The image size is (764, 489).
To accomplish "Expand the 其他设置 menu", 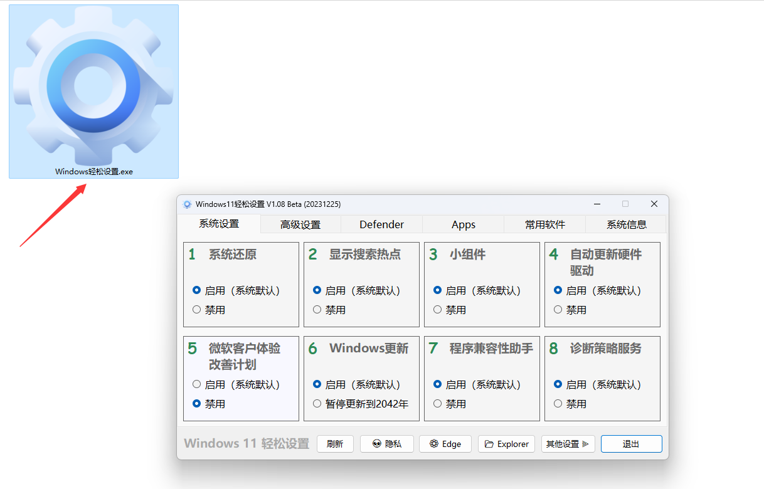I will [x=568, y=443].
